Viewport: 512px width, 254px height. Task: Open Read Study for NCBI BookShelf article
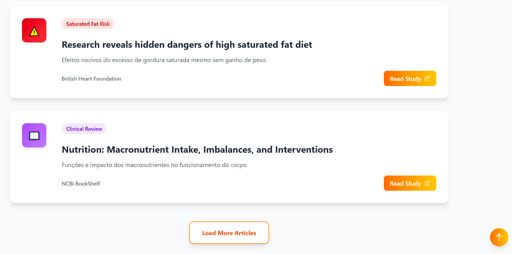coord(405,183)
